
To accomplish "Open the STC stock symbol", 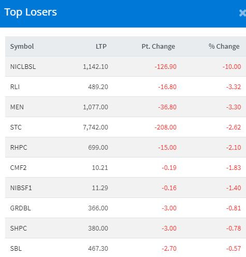I will click(16, 127).
